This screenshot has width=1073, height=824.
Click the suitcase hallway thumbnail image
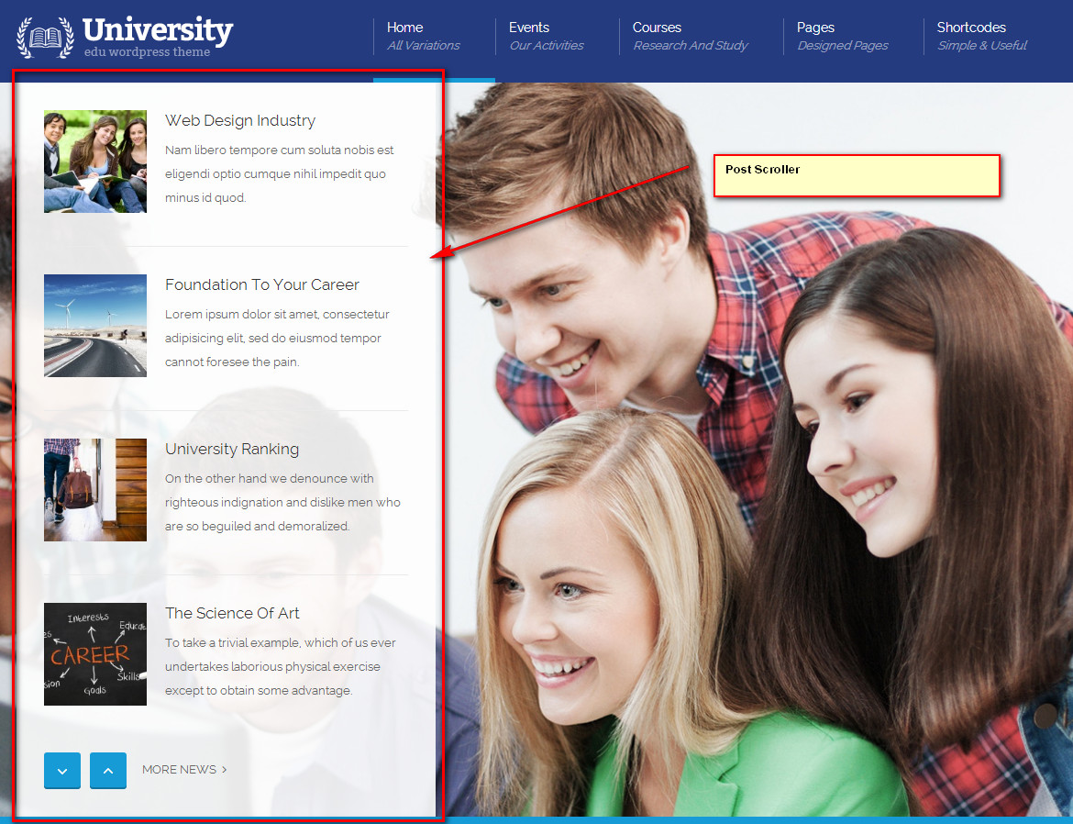coord(95,490)
